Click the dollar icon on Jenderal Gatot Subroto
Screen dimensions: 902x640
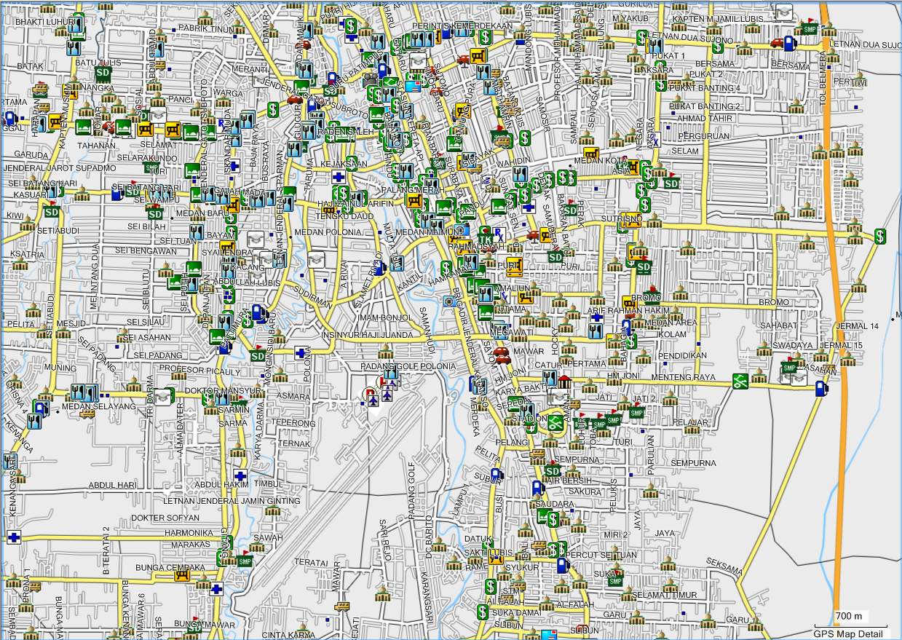[273, 109]
